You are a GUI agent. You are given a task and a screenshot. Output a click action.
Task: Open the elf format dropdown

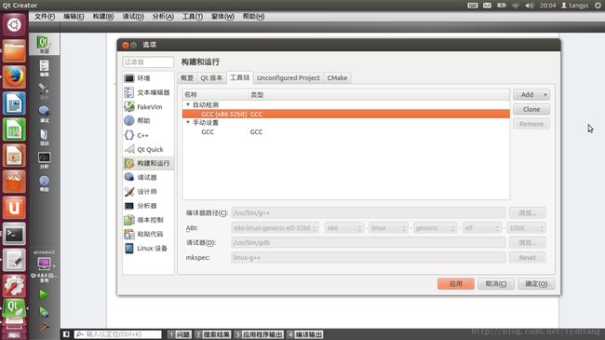pos(481,228)
